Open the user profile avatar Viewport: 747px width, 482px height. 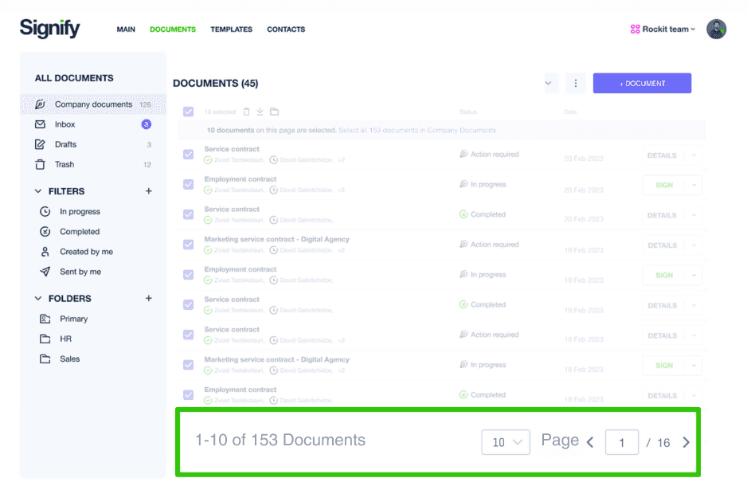[x=716, y=29]
